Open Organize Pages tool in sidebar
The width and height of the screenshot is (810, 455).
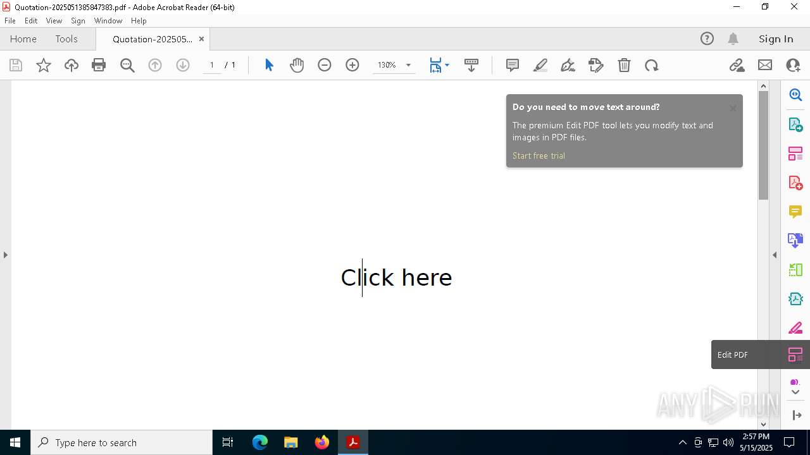coord(795,270)
